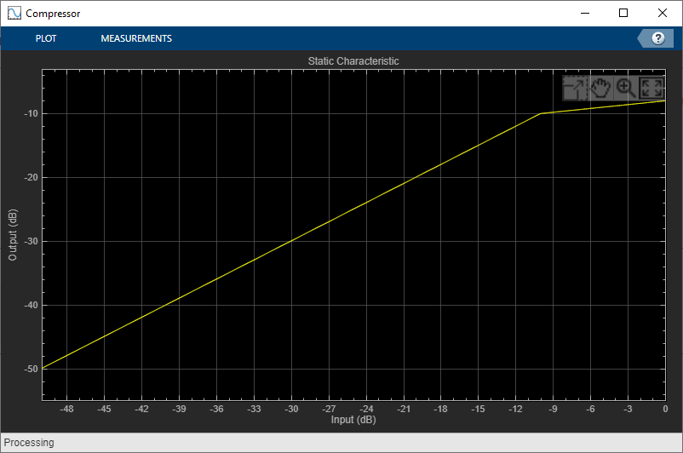Select the zoom in magnifier tool
The image size is (683, 453).
tap(626, 88)
